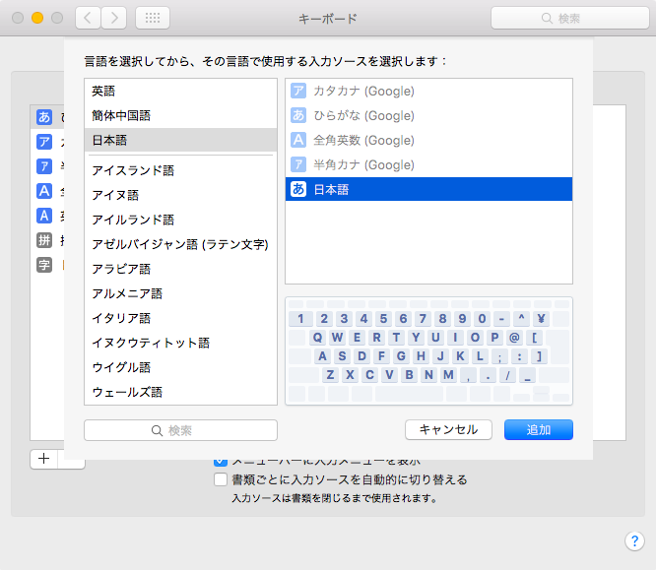Click the @ key on keyboard preview
The image size is (656, 570).
(x=514, y=337)
